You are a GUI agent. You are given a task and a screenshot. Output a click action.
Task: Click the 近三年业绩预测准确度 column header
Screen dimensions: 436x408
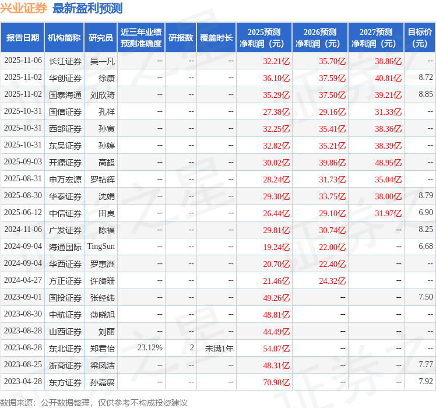pyautogui.click(x=141, y=38)
